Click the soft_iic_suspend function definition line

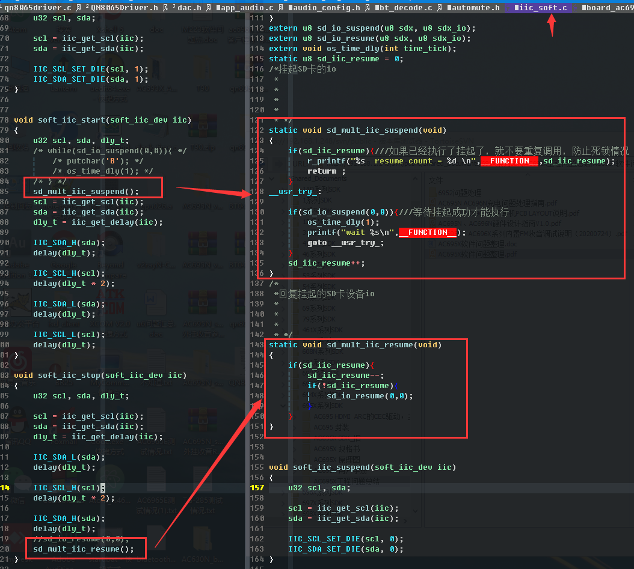(362, 467)
